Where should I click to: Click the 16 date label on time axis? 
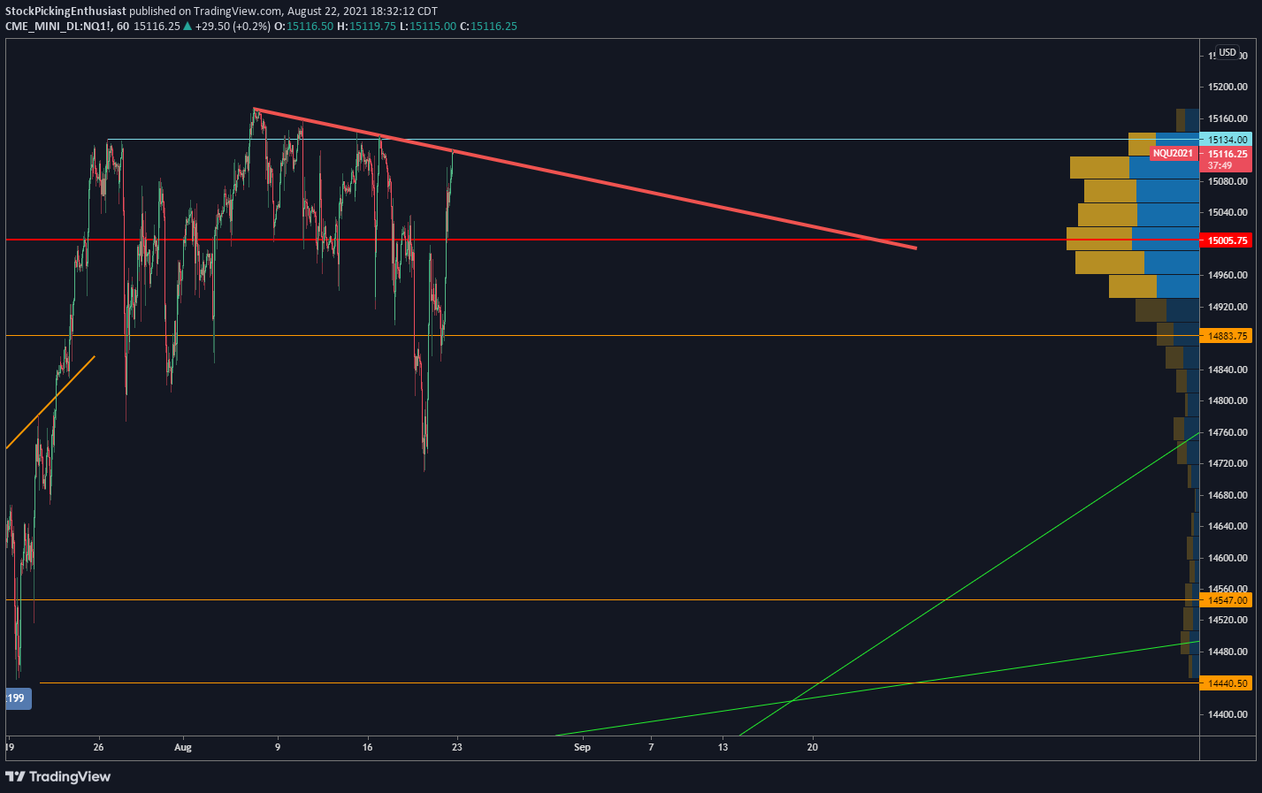point(367,747)
